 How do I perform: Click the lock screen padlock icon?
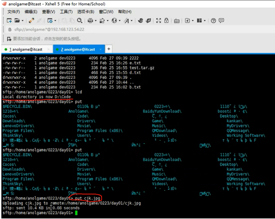click(166, 20)
